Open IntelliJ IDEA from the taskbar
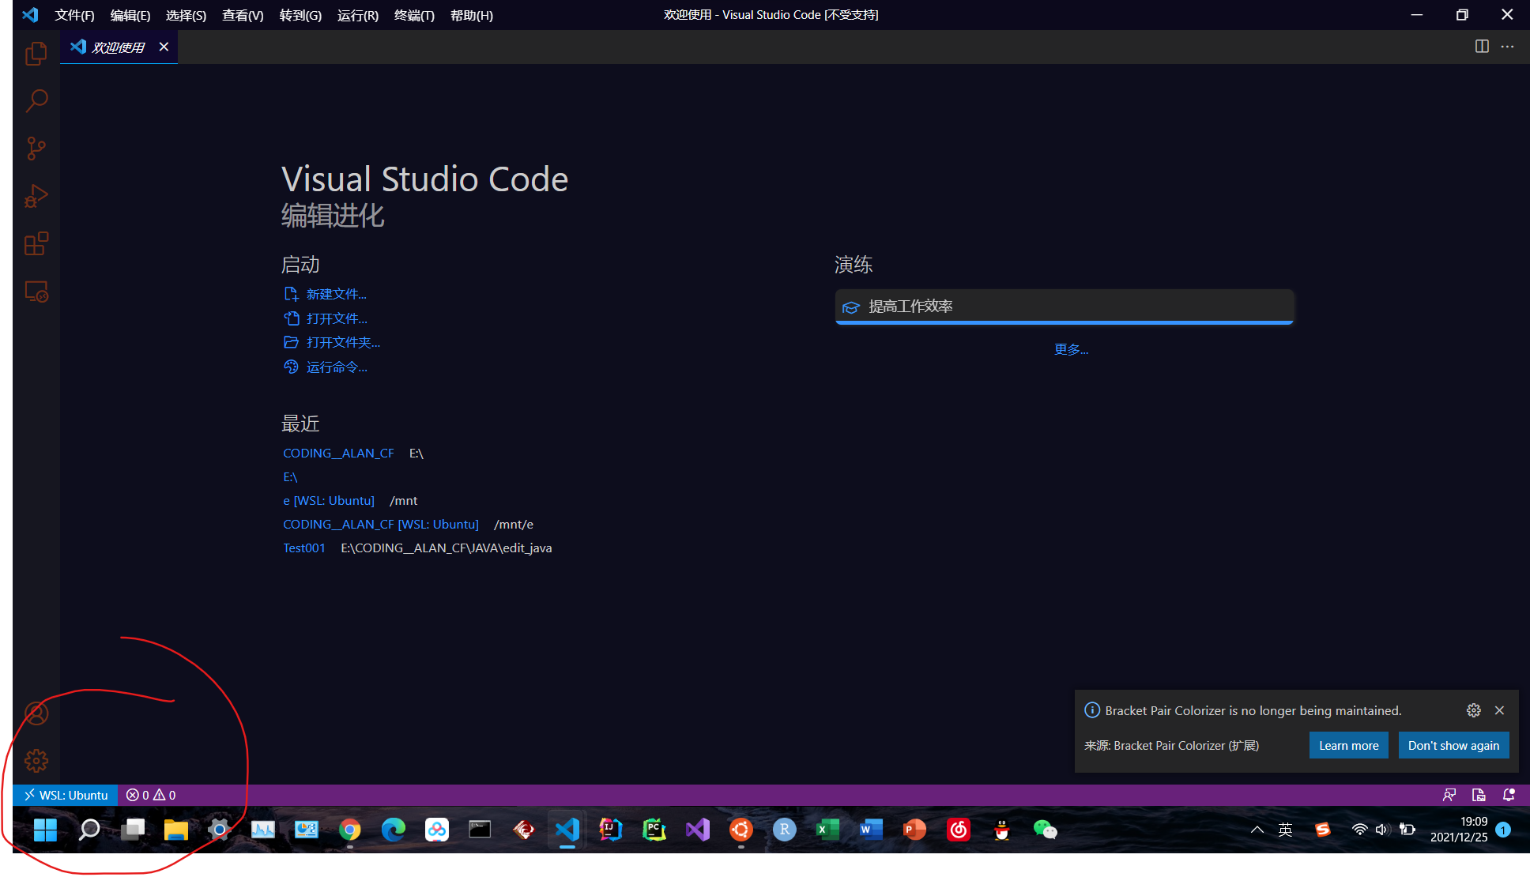Viewport: 1530px width, 877px height. pos(610,830)
